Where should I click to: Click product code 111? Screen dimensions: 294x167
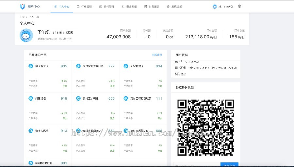[x=159, y=98]
